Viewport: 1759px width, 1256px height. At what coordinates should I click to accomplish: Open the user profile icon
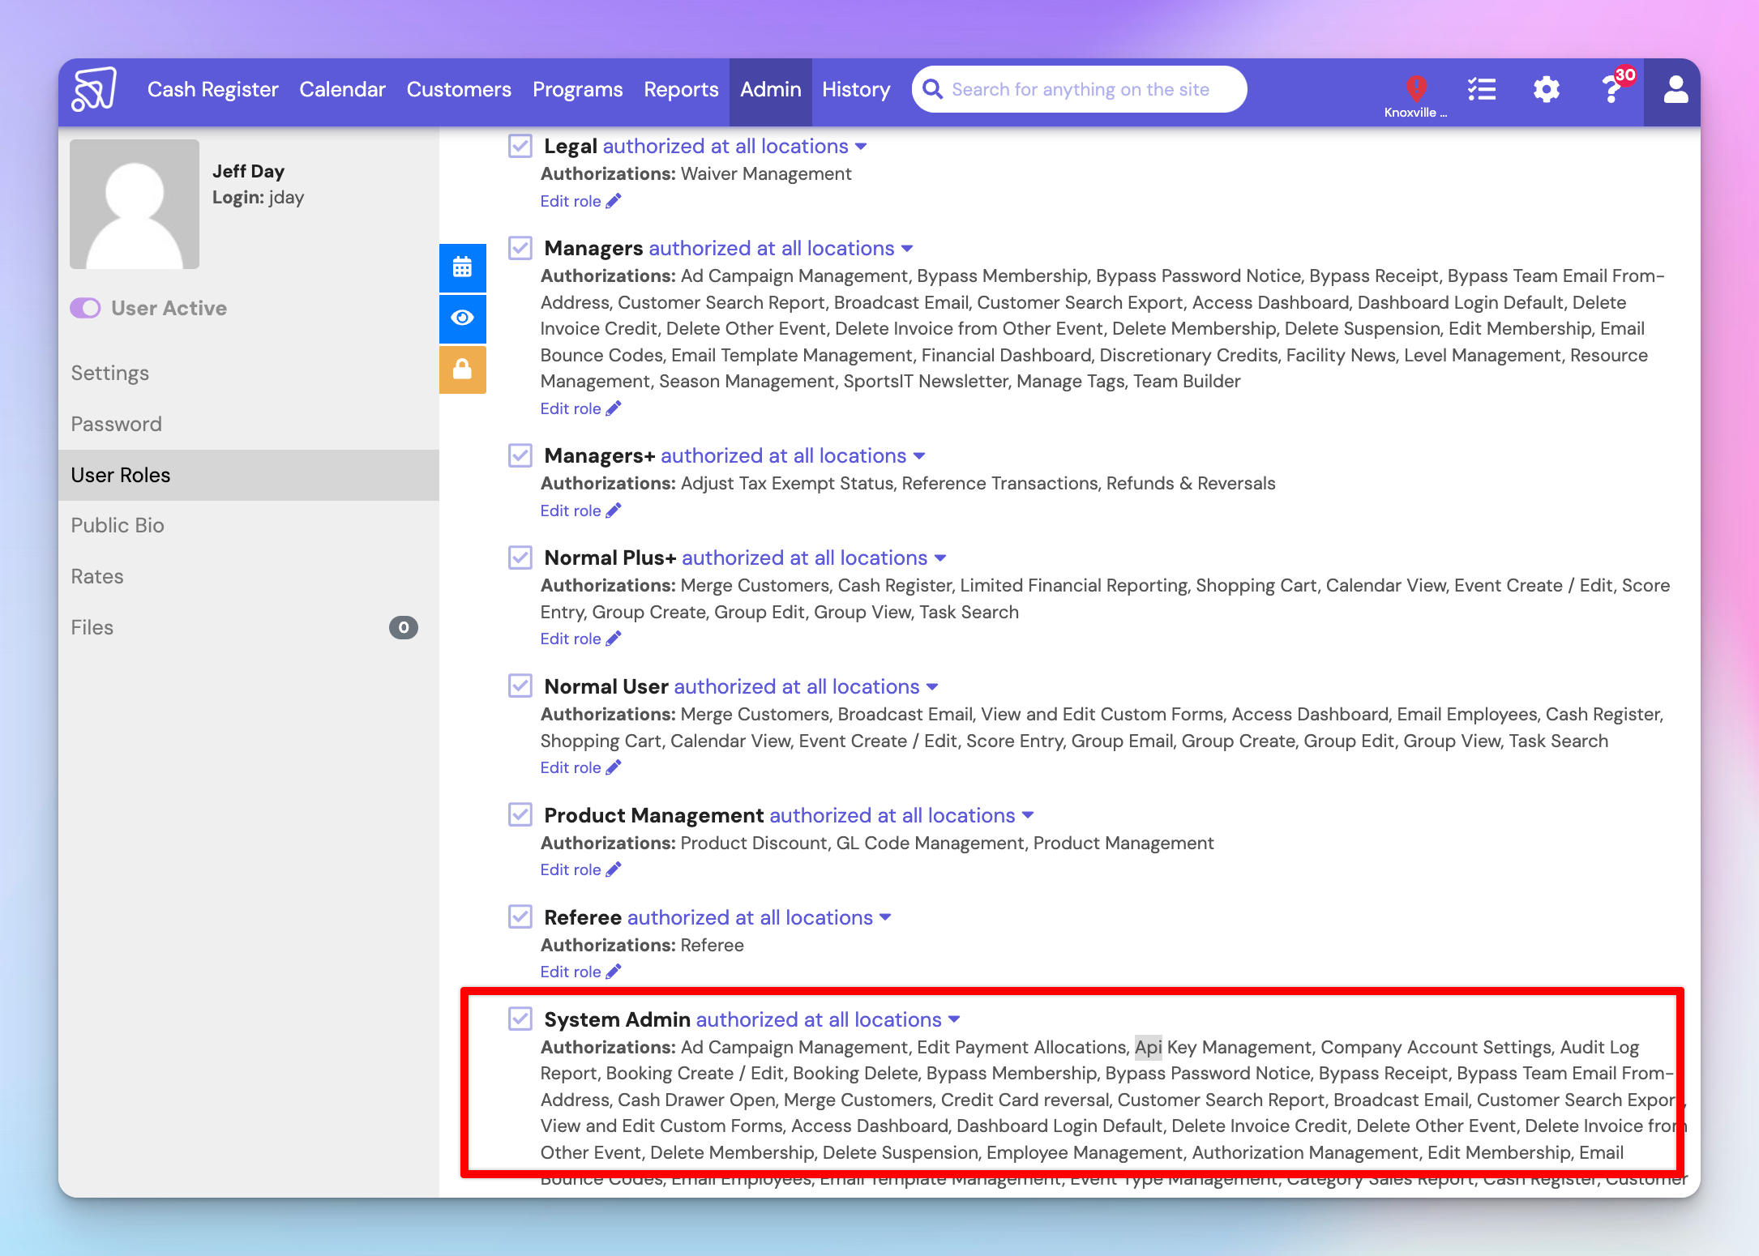click(x=1676, y=89)
